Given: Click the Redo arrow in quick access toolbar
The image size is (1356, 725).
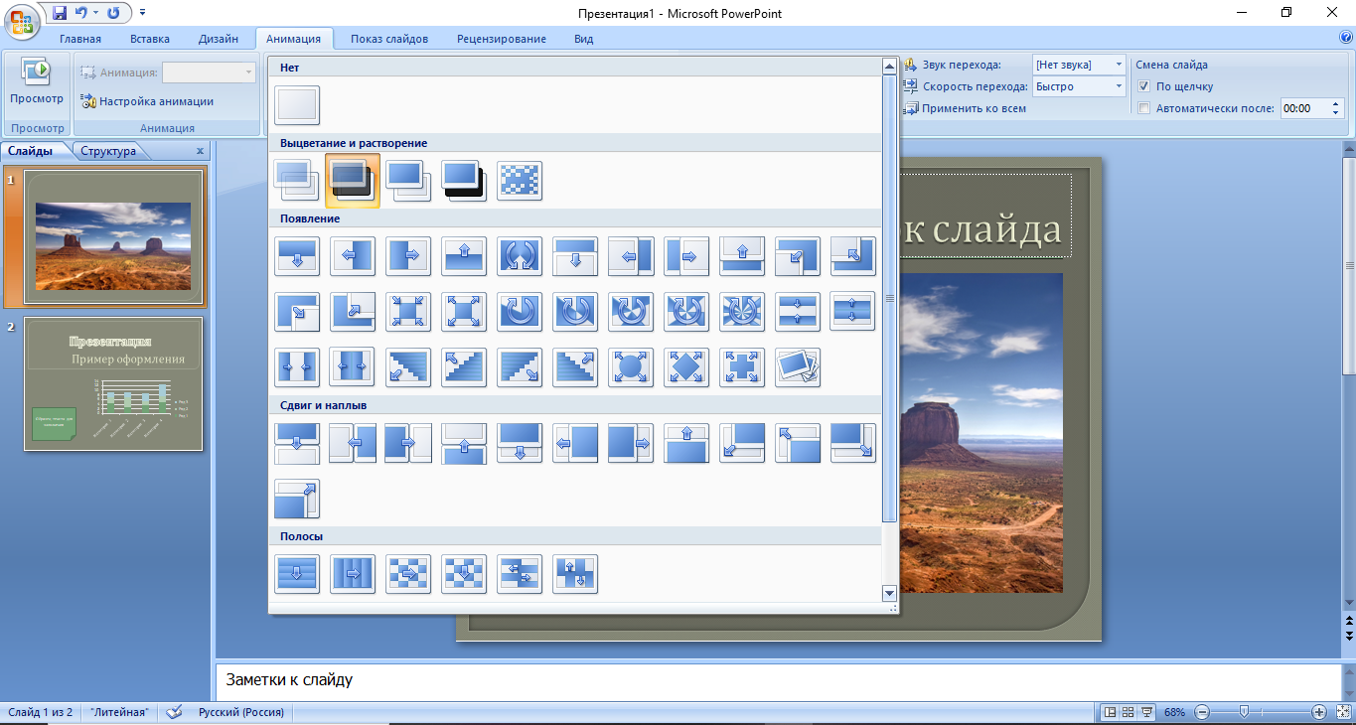Looking at the screenshot, I should pos(112,13).
